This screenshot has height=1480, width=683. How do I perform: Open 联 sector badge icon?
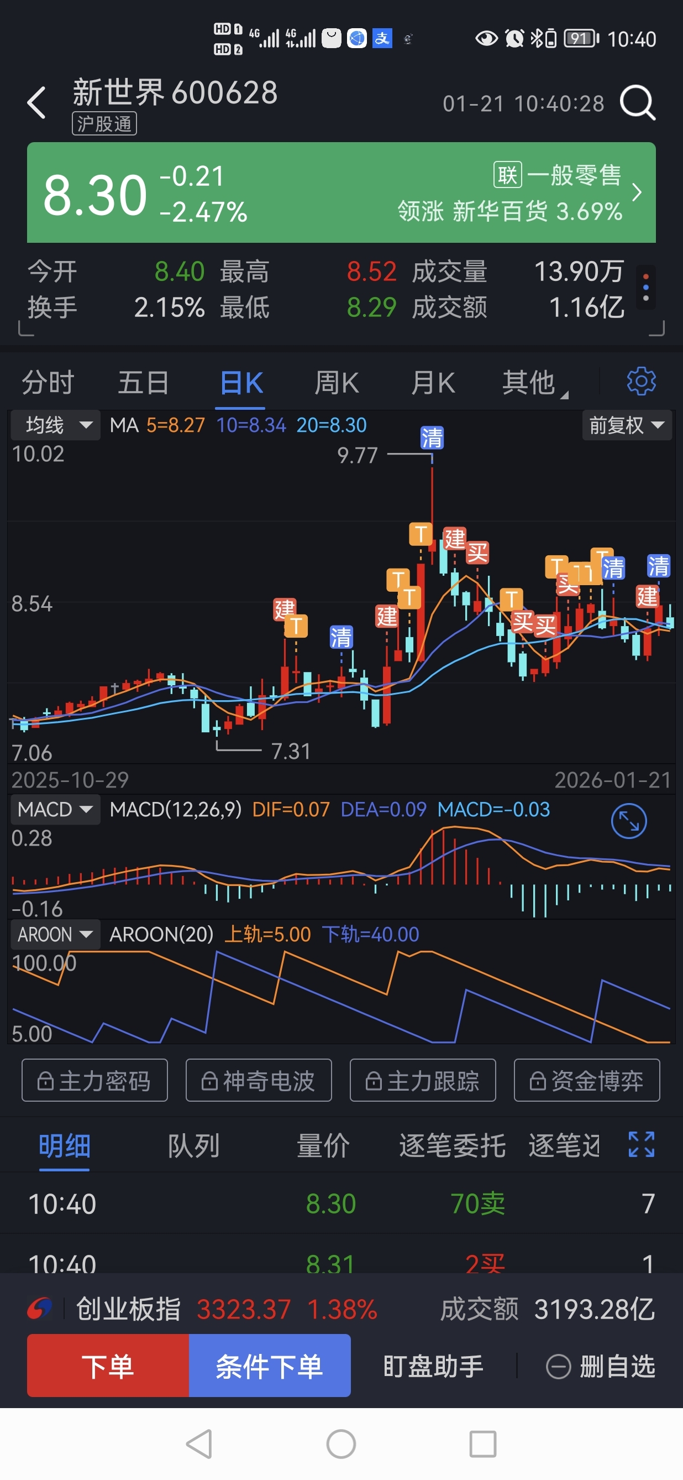click(507, 175)
